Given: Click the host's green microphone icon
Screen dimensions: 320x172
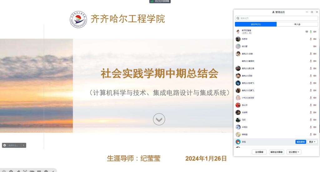Looking at the screenshot, I should click(311, 32).
